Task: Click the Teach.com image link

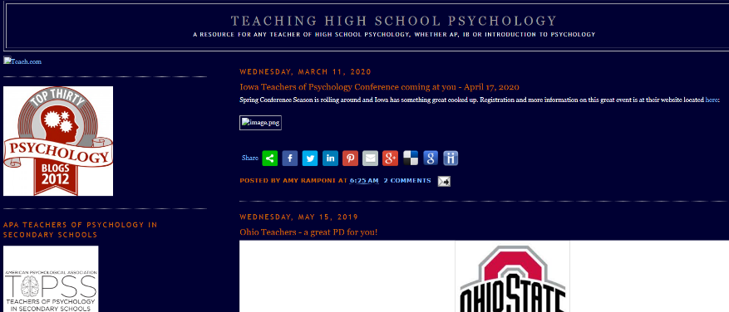Action: [x=22, y=61]
